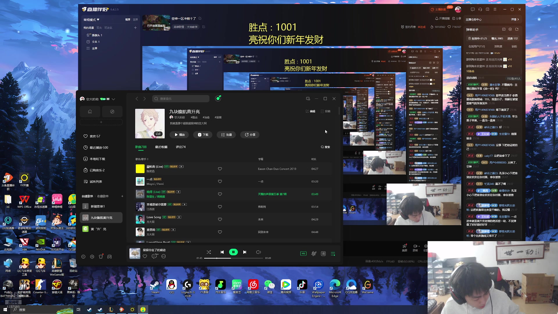Screen dimensions: 558x314
Task: Open the play queue list icon
Action: pos(333,254)
